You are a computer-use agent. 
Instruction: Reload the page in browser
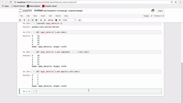click(11, 2)
